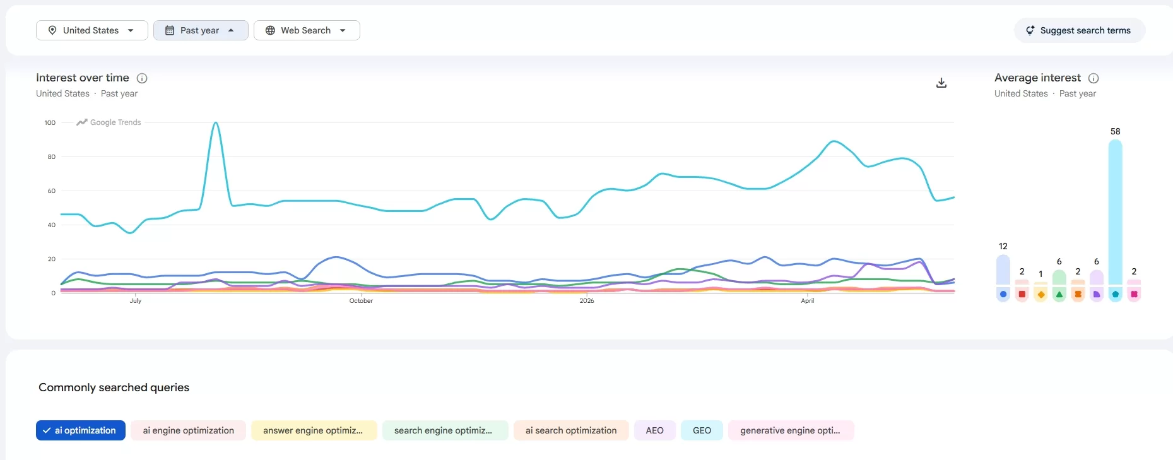Click the July label on the time axis
Viewport: 1173px width, 460px height.
pos(136,301)
